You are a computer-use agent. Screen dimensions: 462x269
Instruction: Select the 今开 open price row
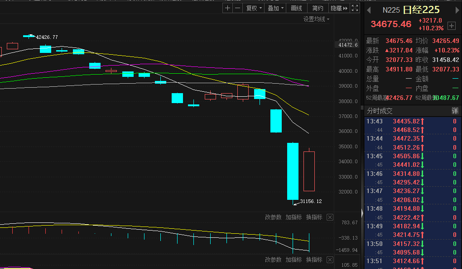tap(389, 60)
